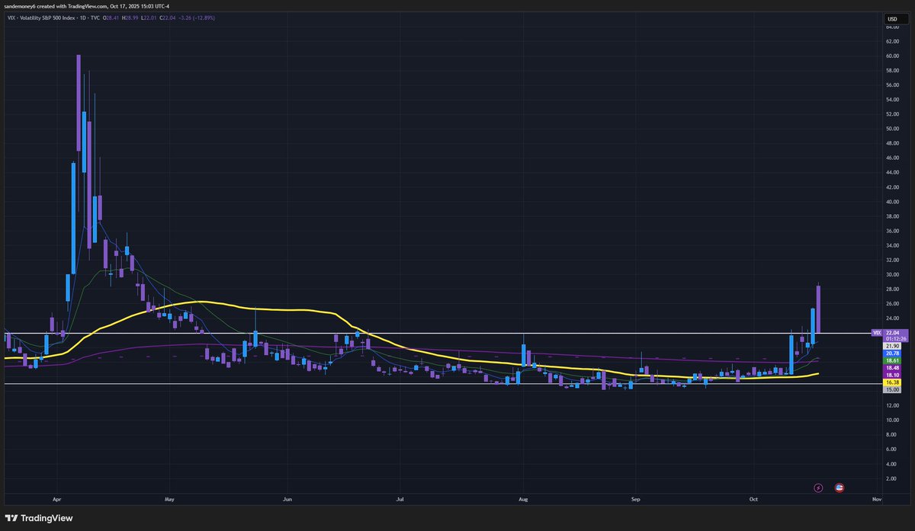Screen dimensions: 915x531
Task: Click the 15.00 label on the price scale
Action: (891, 389)
